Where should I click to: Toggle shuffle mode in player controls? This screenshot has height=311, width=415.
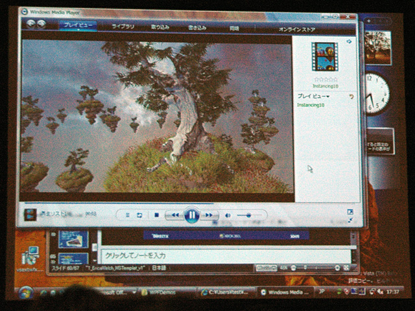pos(128,215)
